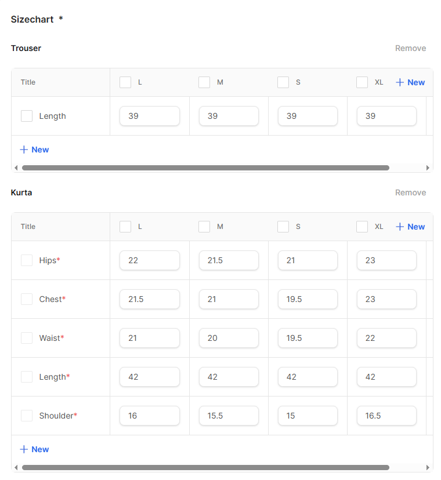Toggle the Waist row checkbox in Kurta table
This screenshot has height=480, width=441.
tap(27, 338)
